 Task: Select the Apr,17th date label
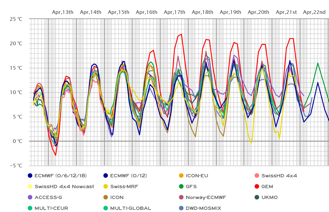tap(174, 12)
